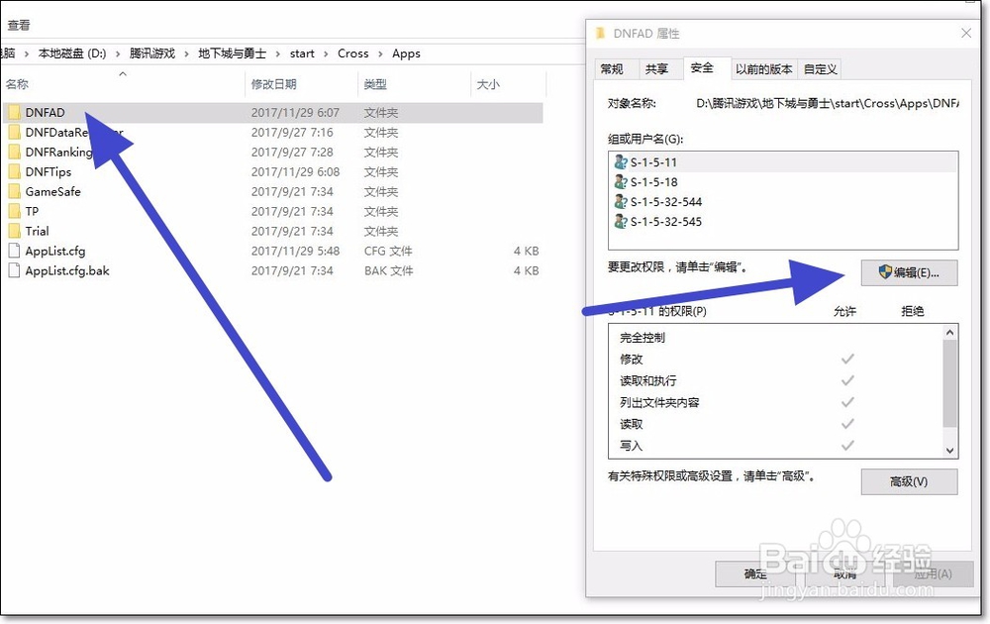The image size is (990, 624).
Task: Navigate to start in breadcrumb
Action: 302,53
